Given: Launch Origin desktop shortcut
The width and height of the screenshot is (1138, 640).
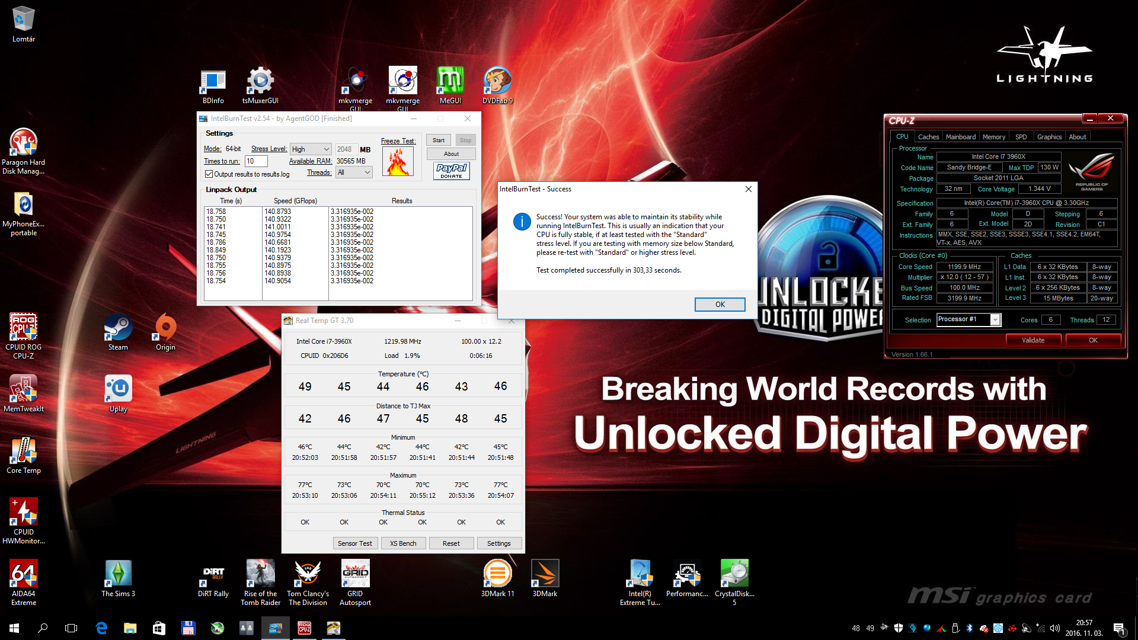Looking at the screenshot, I should (x=165, y=332).
